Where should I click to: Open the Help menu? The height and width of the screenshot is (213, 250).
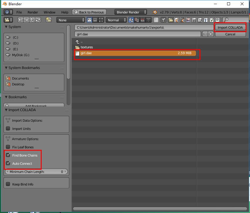65,12
